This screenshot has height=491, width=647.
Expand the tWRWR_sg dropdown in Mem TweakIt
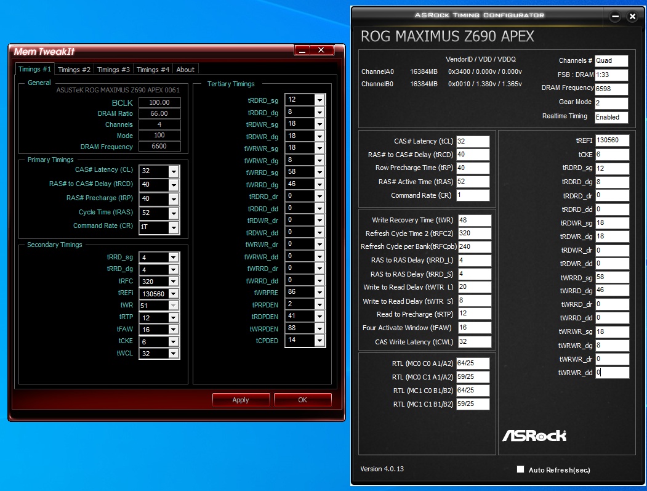click(x=319, y=148)
